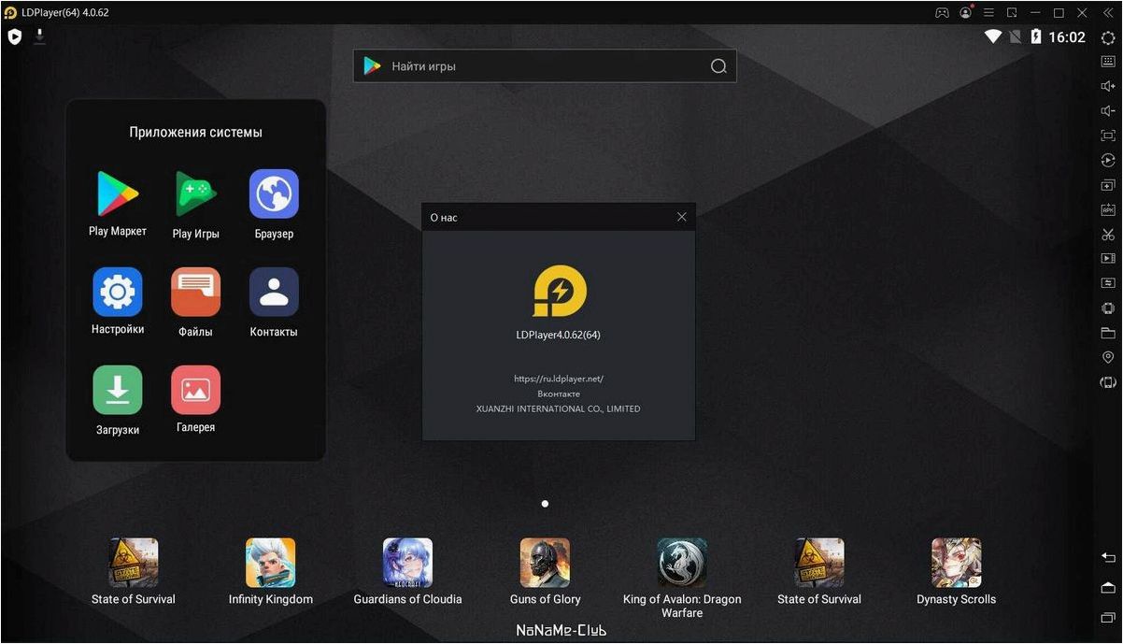This screenshot has height=644, width=1123.
Task: Click the 16:02 clock
Action: click(x=1067, y=37)
